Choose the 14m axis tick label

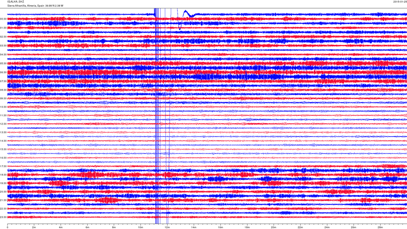pyautogui.click(x=194, y=227)
